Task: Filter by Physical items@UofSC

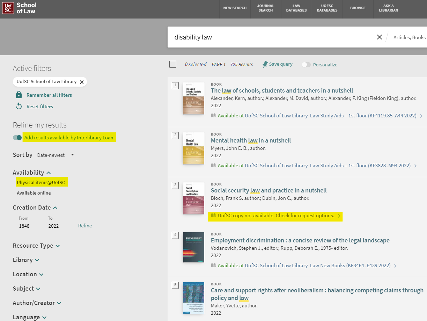Action: click(x=41, y=182)
